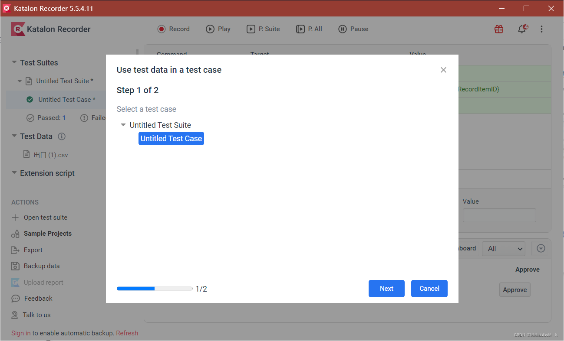Screen dimensions: 564x341
Task: Open the three-dot more menu
Action: (x=541, y=29)
